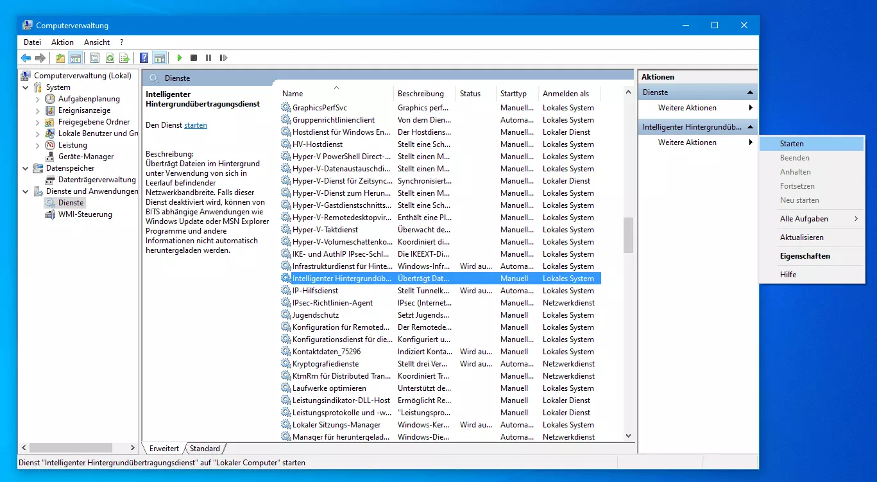The height and width of the screenshot is (482, 877).
Task: Click gear icon of Jugendschutz service
Action: pos(285,315)
